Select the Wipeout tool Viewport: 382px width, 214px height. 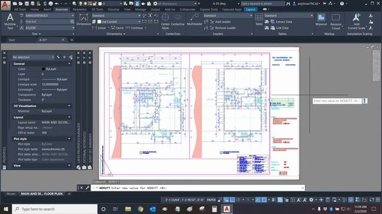click(321, 20)
